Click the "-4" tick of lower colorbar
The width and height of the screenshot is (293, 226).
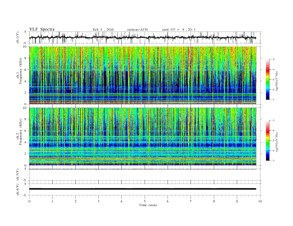coord(273,130)
